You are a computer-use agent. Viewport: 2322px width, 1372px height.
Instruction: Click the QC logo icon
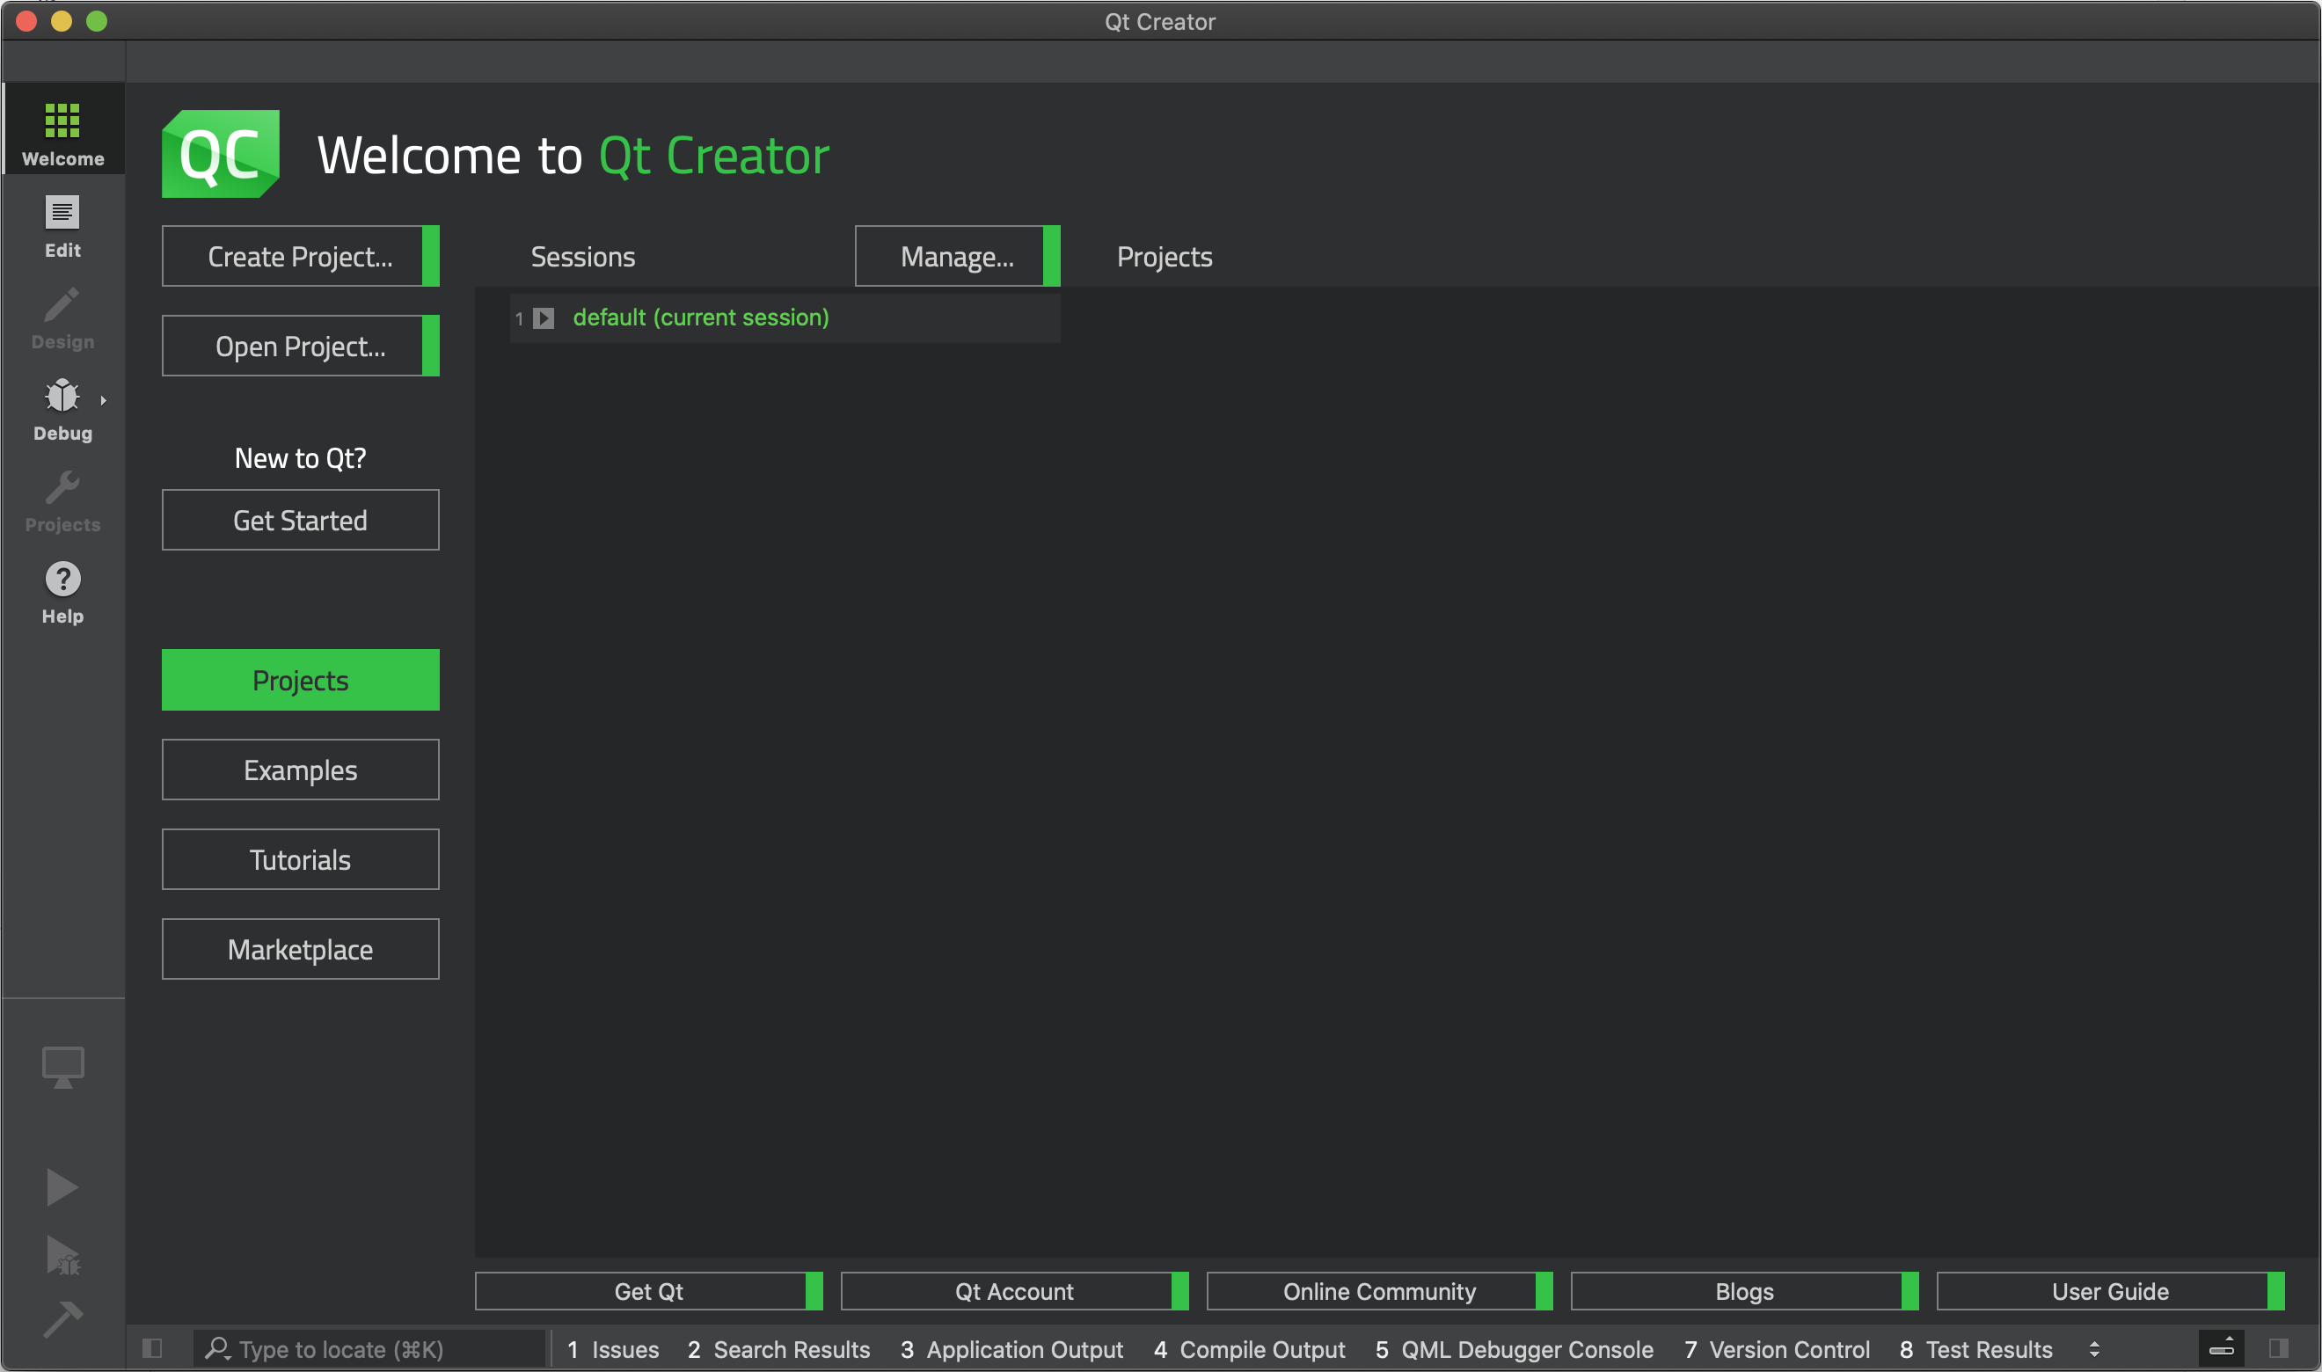click(x=221, y=154)
